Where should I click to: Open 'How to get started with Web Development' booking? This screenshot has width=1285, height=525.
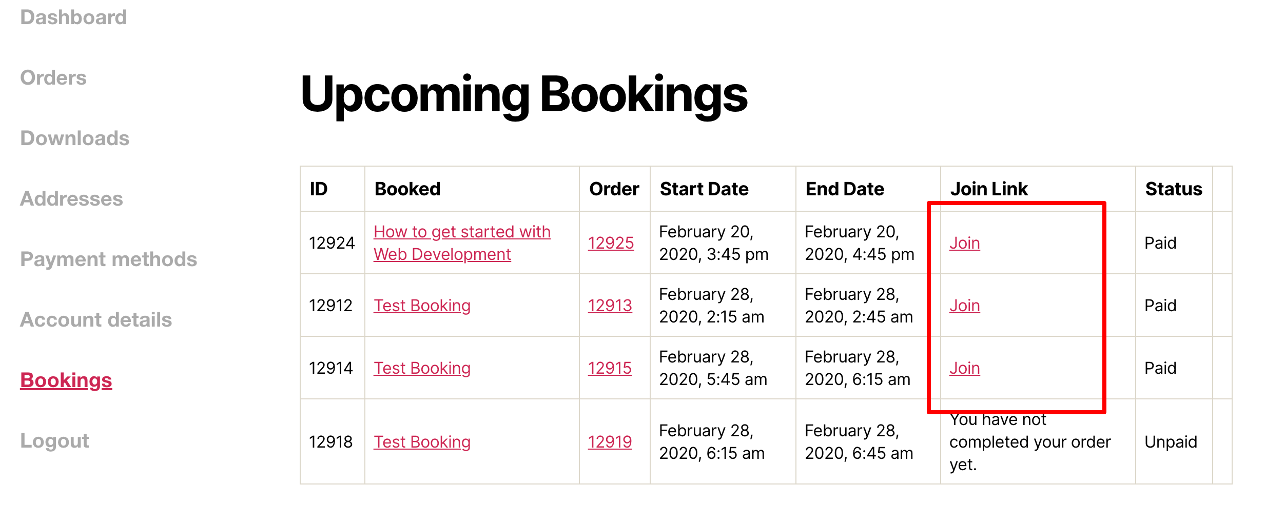[462, 243]
